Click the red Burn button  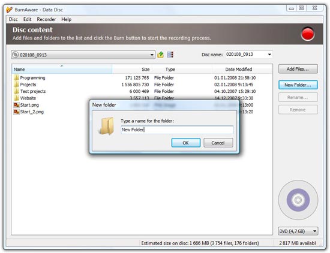[x=307, y=34]
